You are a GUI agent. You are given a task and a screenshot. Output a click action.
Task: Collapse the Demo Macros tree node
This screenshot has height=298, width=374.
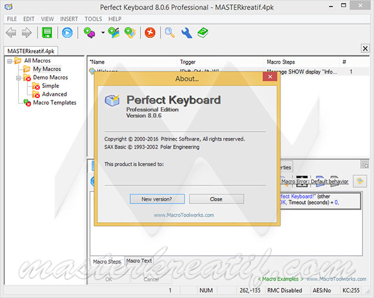(18, 78)
